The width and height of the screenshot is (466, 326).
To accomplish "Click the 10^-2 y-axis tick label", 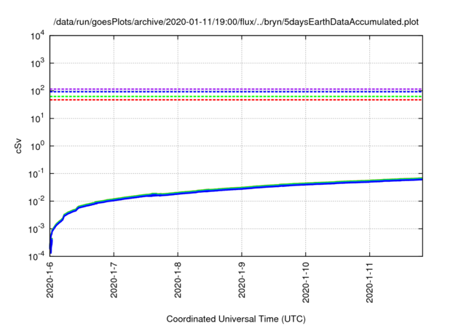I will (36, 202).
